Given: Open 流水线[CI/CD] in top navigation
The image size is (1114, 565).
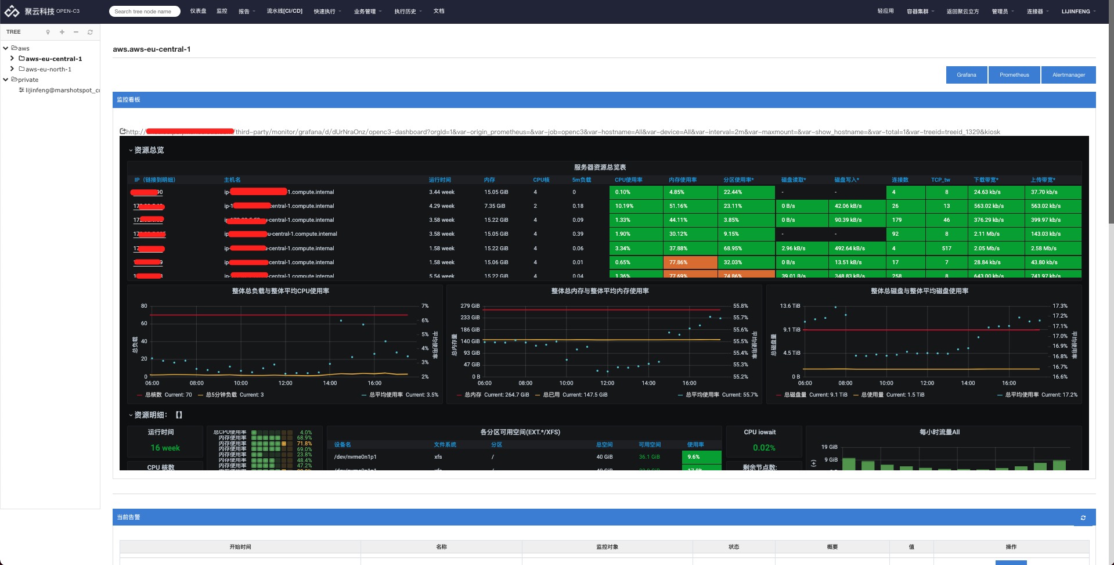Looking at the screenshot, I should pos(284,11).
